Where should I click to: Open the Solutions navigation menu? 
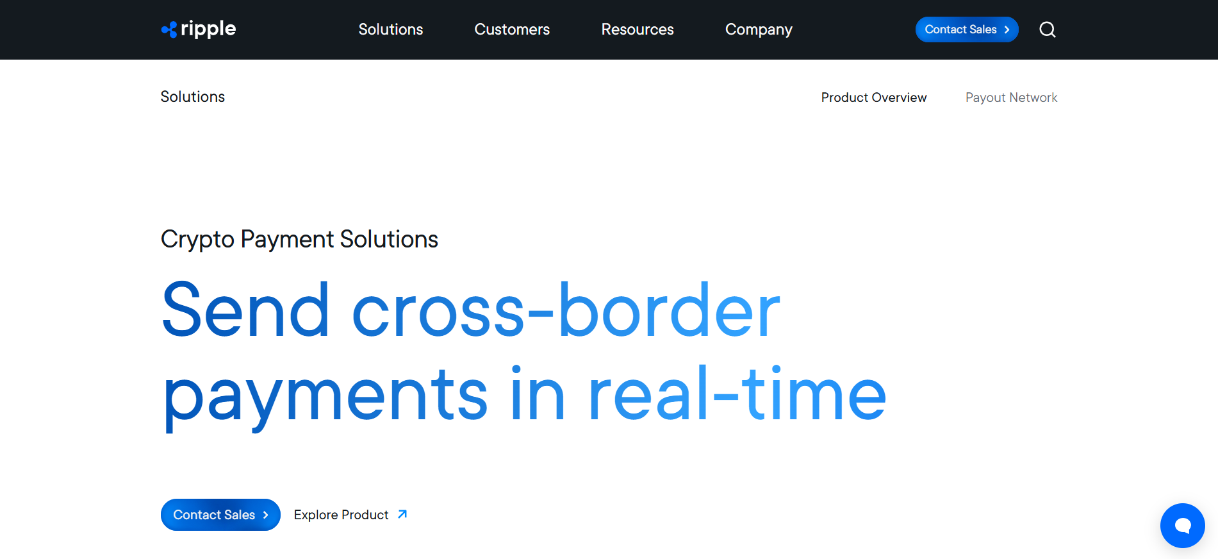[391, 29]
